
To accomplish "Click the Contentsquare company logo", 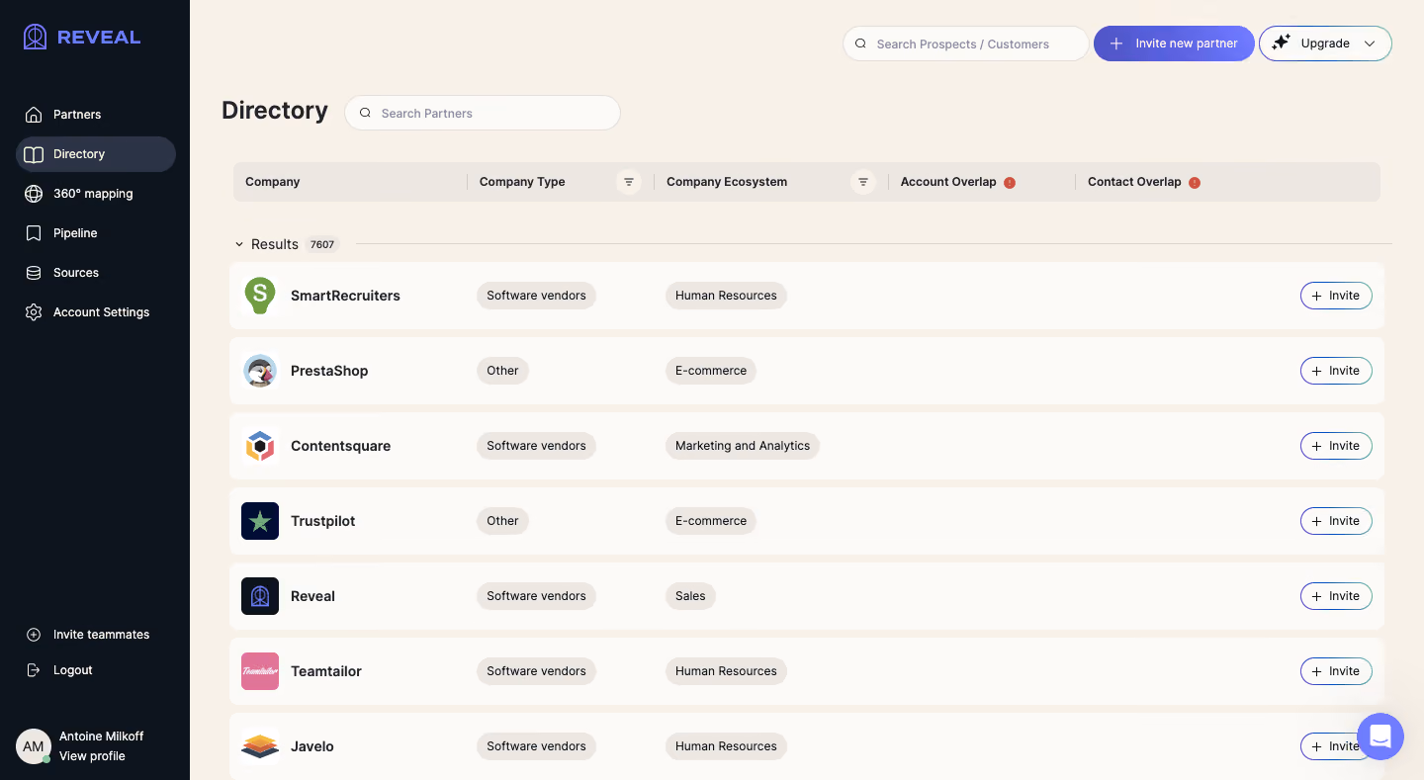I will (260, 446).
